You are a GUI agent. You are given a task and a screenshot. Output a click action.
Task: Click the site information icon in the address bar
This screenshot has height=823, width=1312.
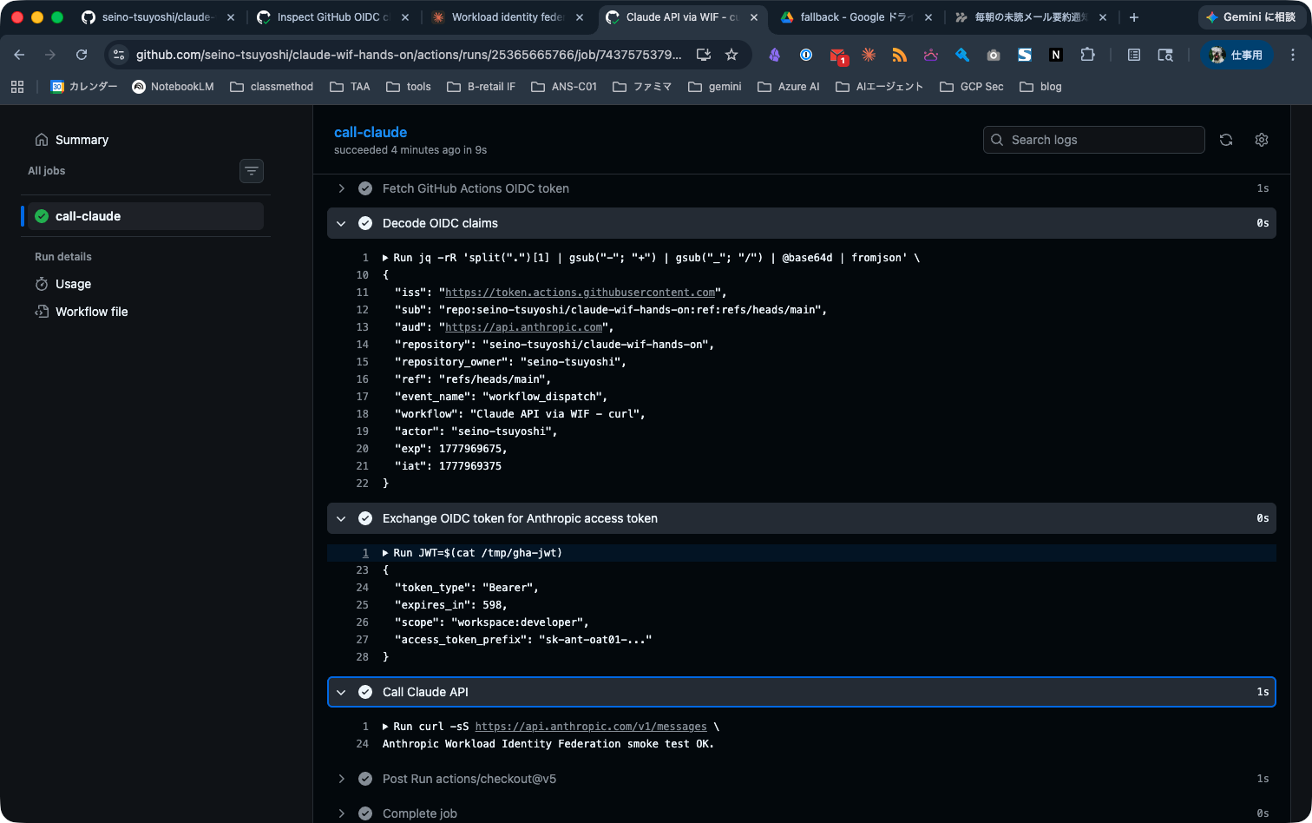pyautogui.click(x=119, y=55)
